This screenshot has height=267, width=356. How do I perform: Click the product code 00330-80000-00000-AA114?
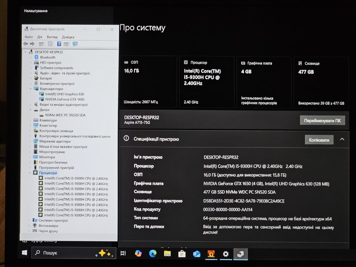(228, 209)
